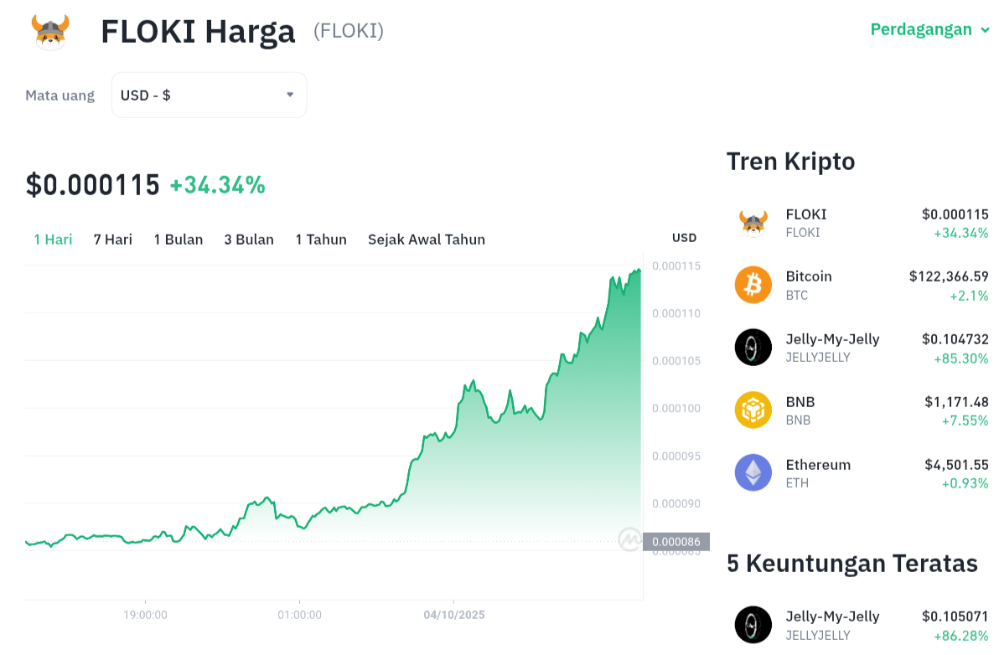The width and height of the screenshot is (999, 655).
Task: Click the 0.000086 price marker on chart axis
Action: 676,542
